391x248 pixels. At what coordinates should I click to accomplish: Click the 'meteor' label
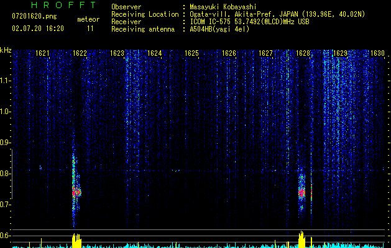point(88,19)
